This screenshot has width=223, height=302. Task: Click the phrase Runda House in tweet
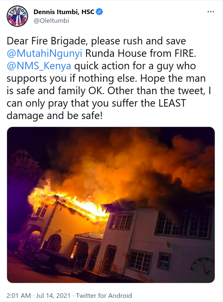(x=116, y=54)
